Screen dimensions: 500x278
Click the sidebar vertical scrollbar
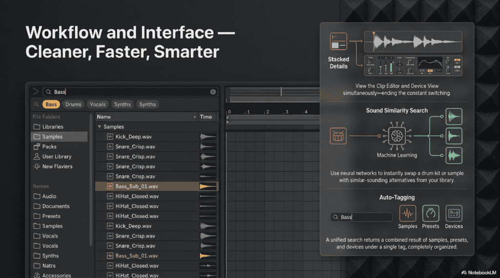[x=91, y=180]
